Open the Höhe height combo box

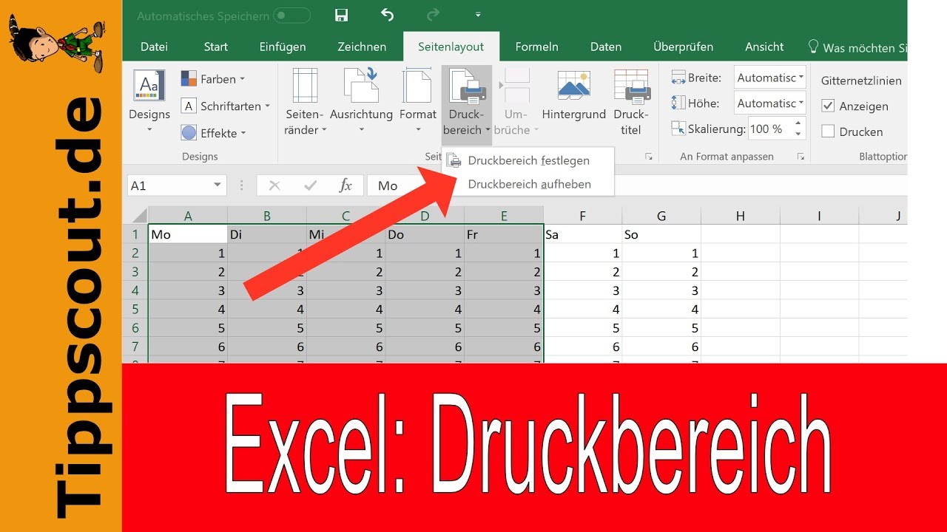pos(770,103)
